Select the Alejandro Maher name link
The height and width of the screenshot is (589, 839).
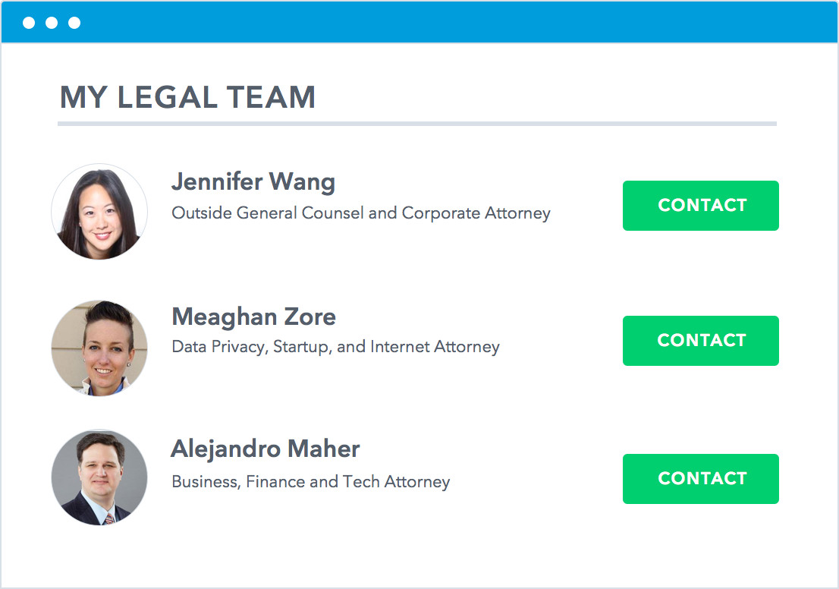(x=266, y=449)
